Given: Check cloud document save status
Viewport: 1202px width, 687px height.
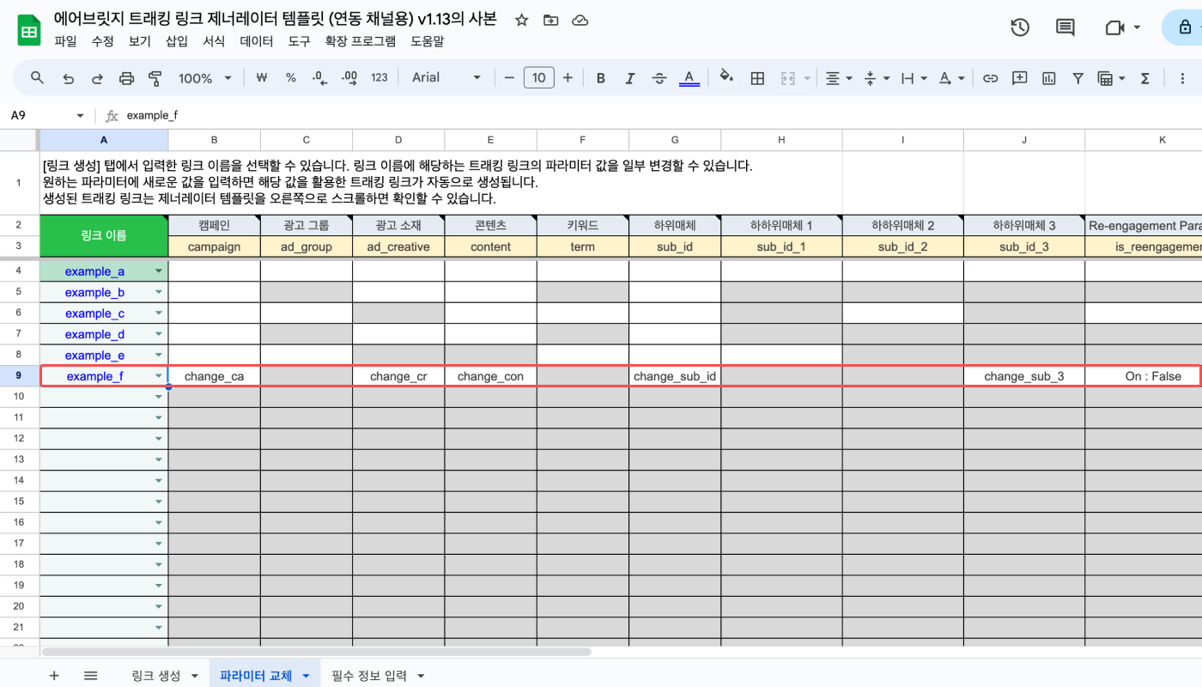Looking at the screenshot, I should pyautogui.click(x=580, y=20).
